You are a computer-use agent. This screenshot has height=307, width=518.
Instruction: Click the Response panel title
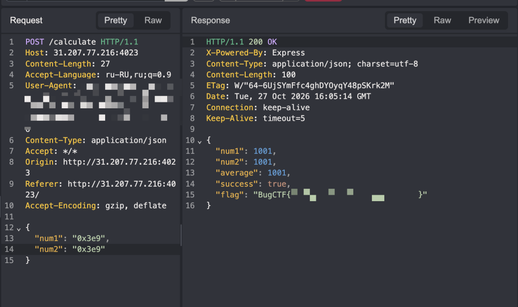pyautogui.click(x=210, y=20)
